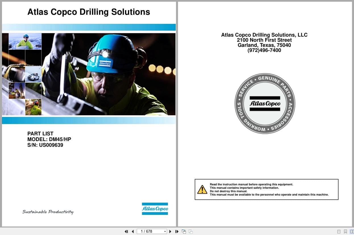
Task: Click the previous view icon after the last-page arrow
Action: (184, 232)
